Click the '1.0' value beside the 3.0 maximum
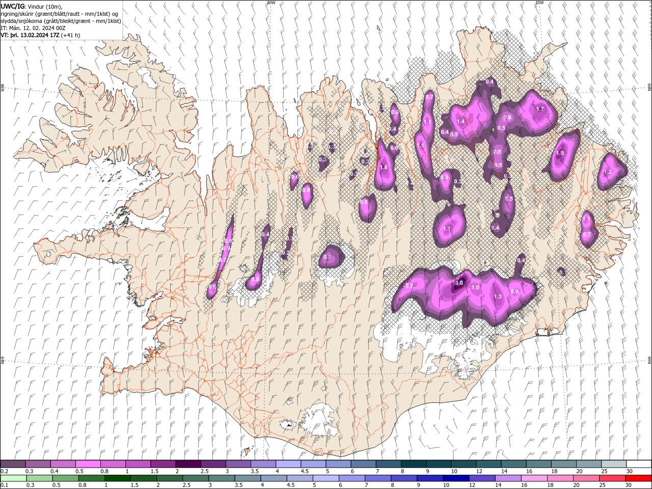Screen dimensions: 652x489 coord(476,287)
